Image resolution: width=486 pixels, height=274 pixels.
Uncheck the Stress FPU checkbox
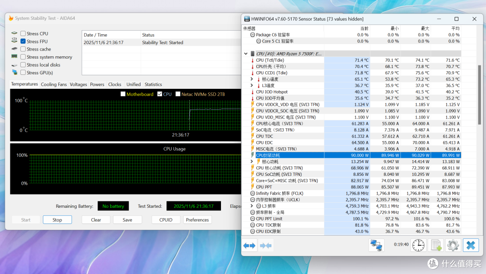23,41
